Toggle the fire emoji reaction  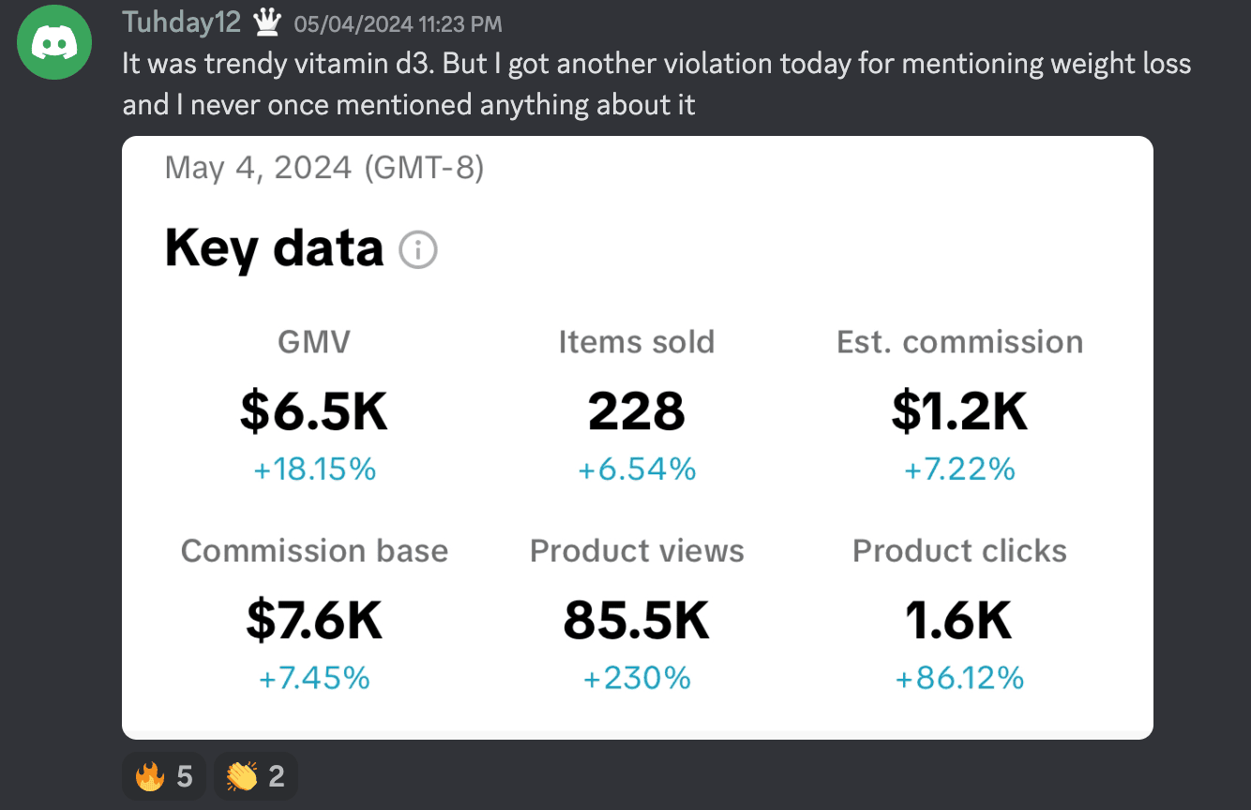[x=164, y=776]
